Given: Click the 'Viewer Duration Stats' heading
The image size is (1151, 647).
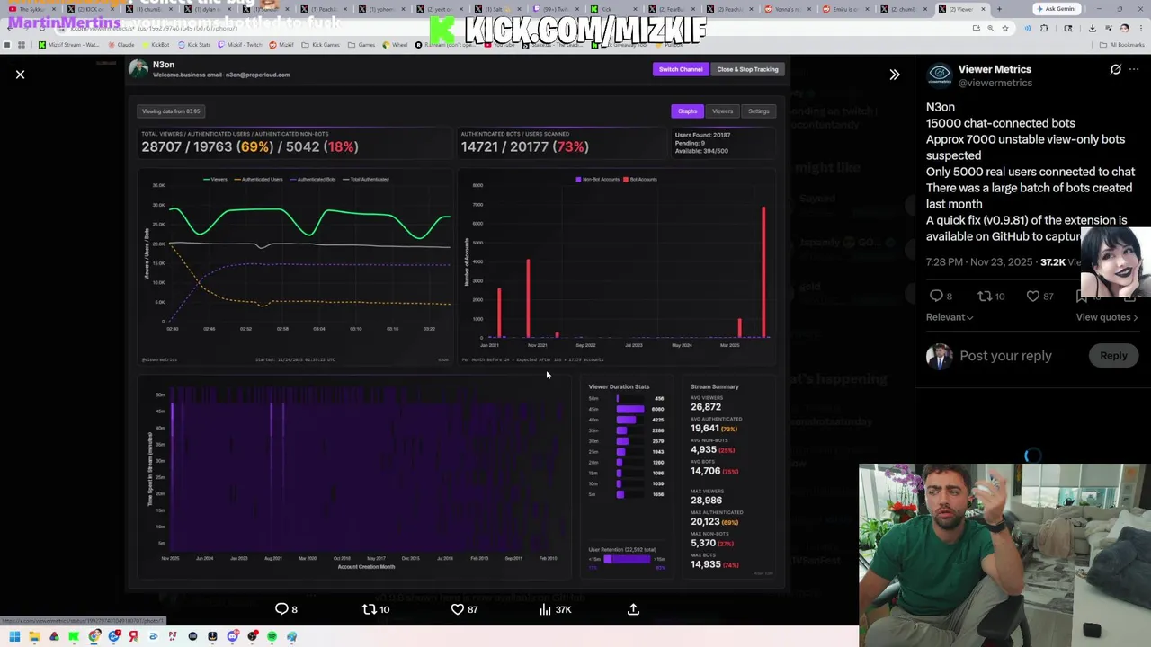Looking at the screenshot, I should pos(619,387).
